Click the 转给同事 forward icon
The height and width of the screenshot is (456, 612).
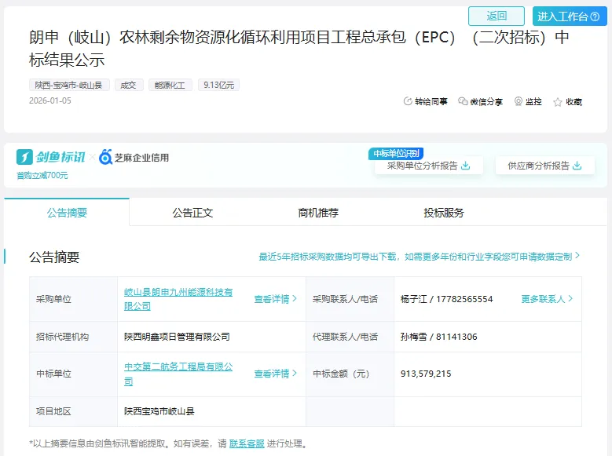click(x=408, y=102)
